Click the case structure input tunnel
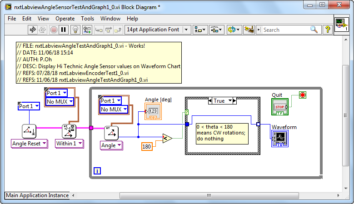 187,124
